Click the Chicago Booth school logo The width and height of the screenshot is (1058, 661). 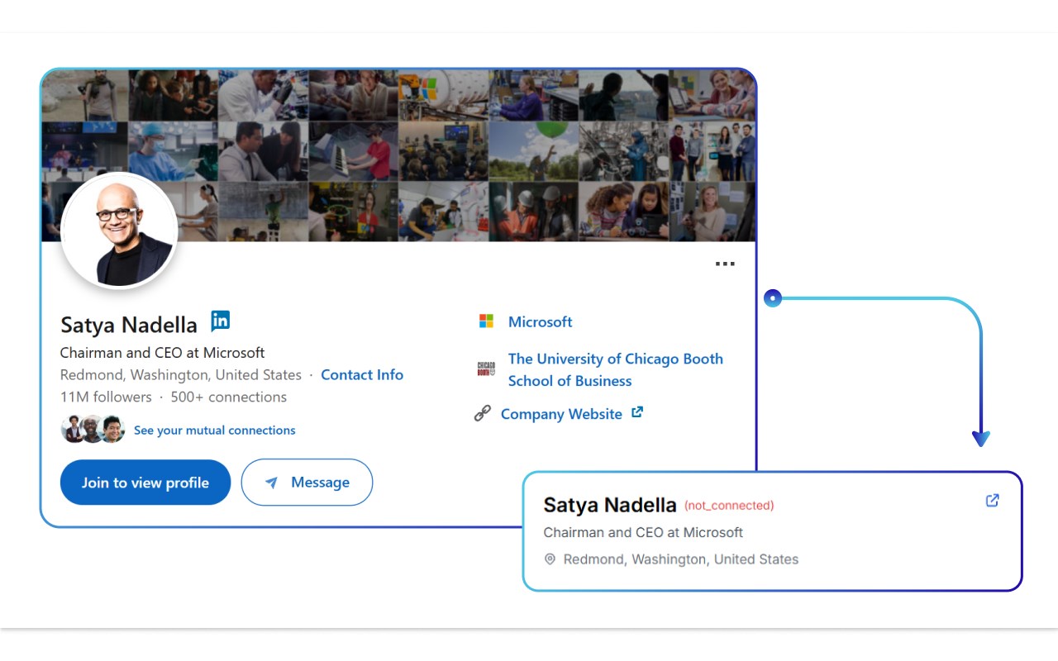pyautogui.click(x=486, y=369)
